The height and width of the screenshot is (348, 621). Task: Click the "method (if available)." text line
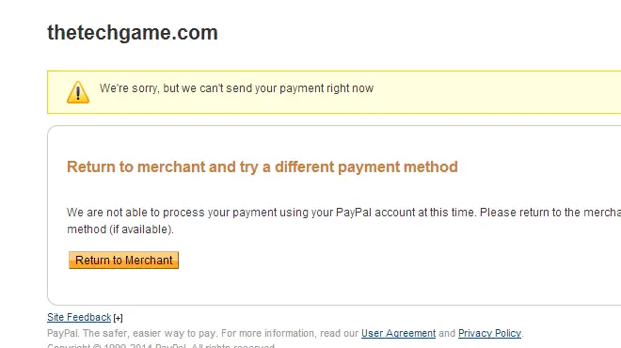tap(120, 229)
